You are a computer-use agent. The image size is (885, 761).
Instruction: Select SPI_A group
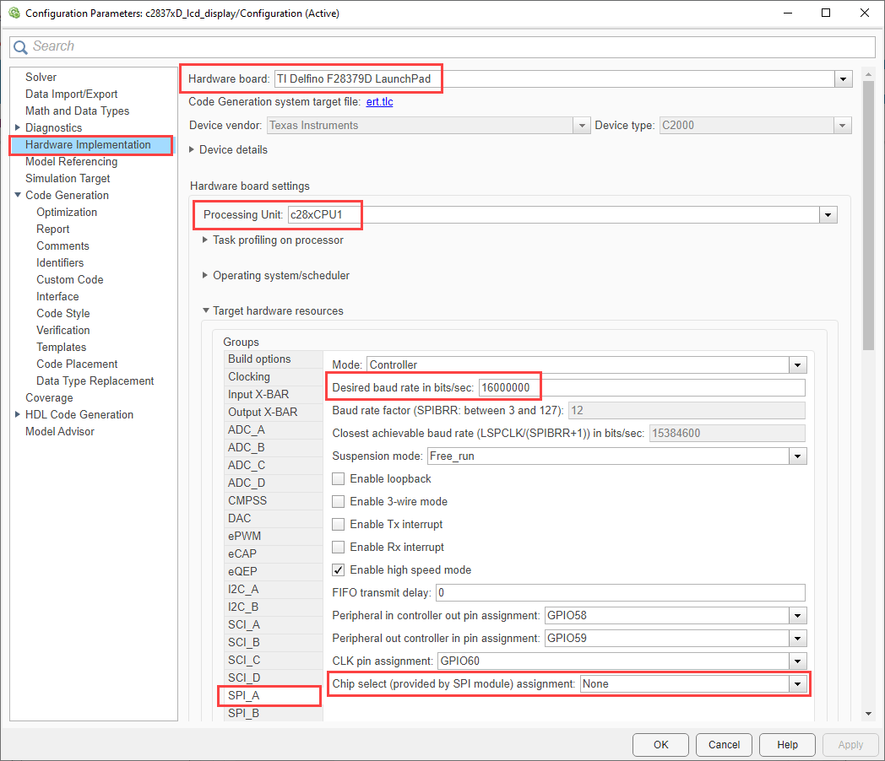273,695
